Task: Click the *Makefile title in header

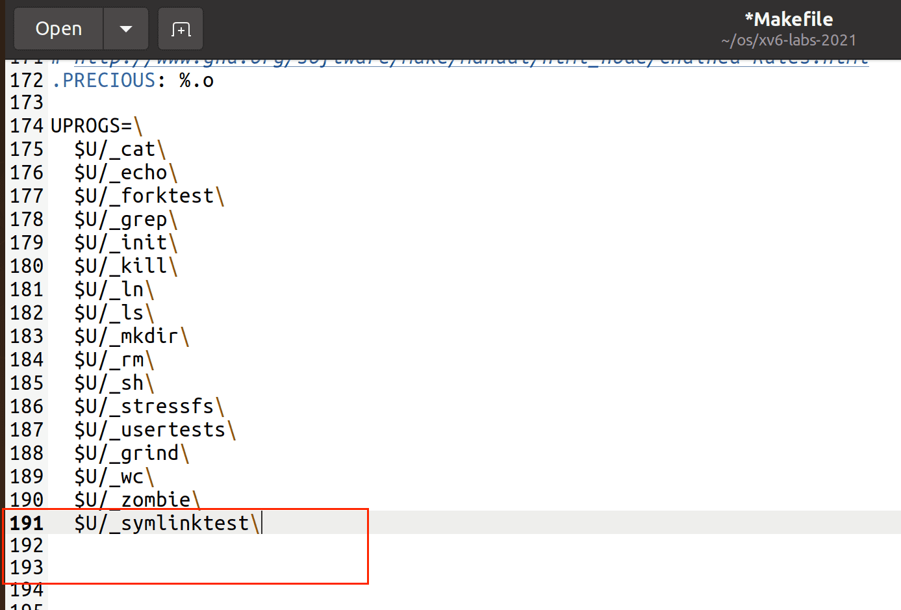Action: (x=789, y=19)
